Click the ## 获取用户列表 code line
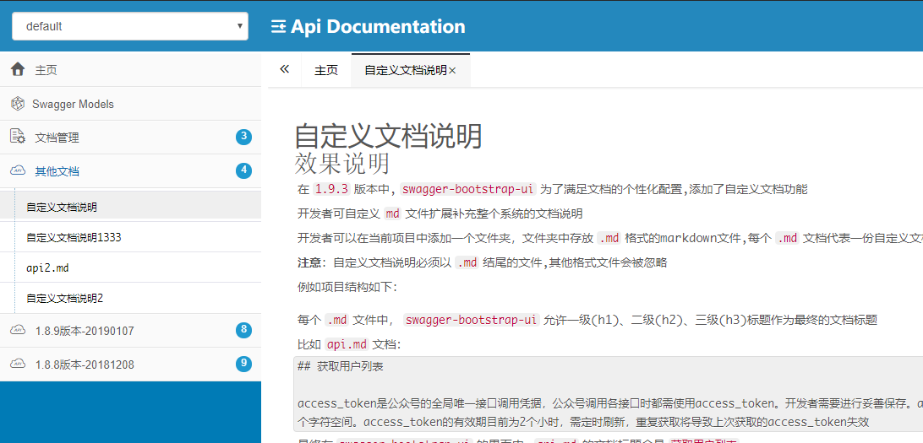Viewport: 923px width, 443px height. pyautogui.click(x=341, y=366)
